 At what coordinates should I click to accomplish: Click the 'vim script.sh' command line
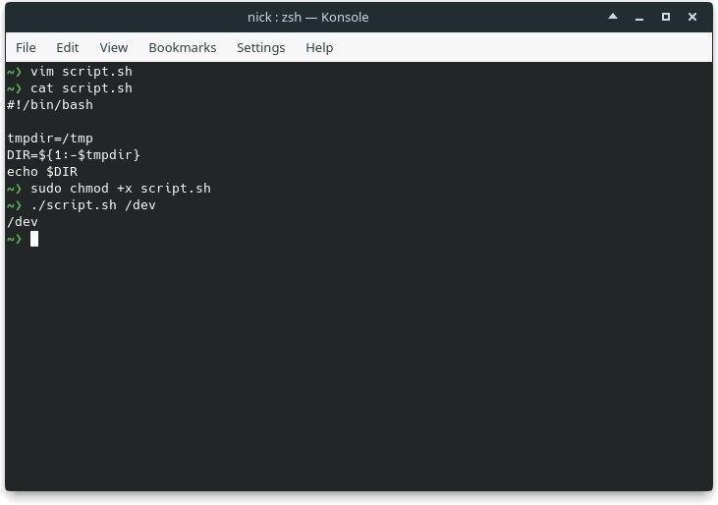82,72
